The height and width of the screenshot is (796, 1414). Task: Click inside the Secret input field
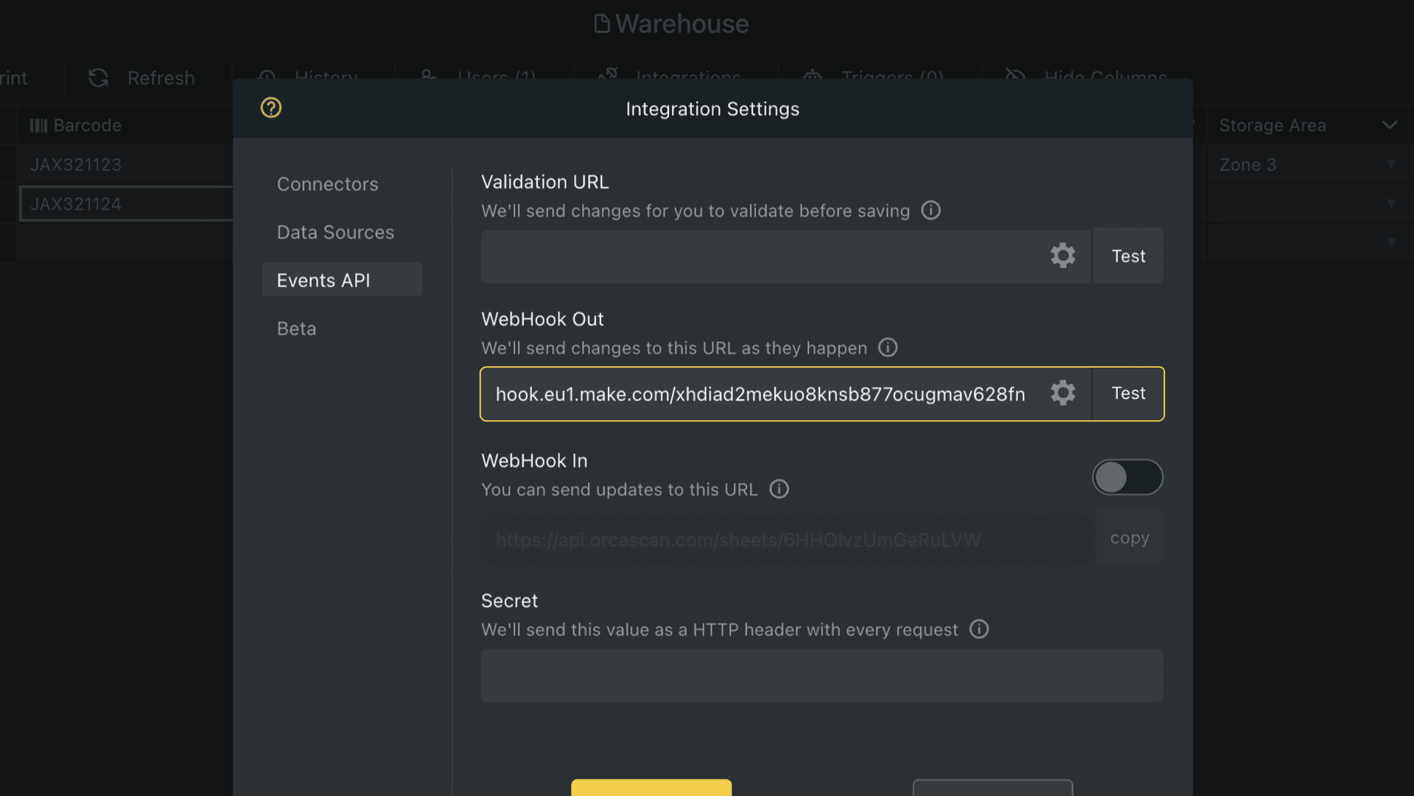(x=822, y=675)
